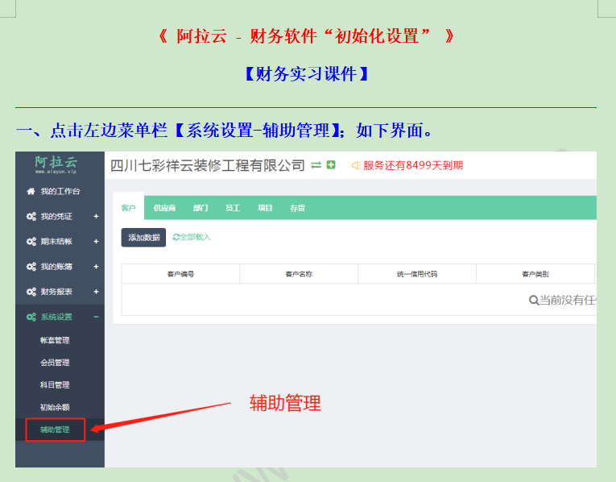The width and height of the screenshot is (616, 482).
Task: Select the 系统设置 menu entry
Action: click(x=60, y=318)
